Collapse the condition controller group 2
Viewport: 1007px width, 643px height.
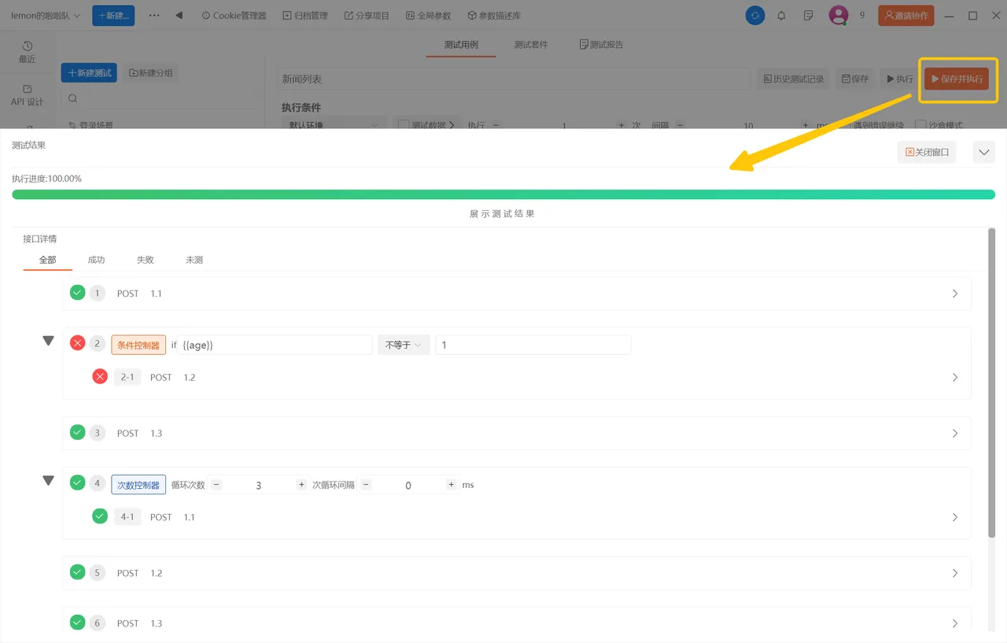click(x=49, y=341)
